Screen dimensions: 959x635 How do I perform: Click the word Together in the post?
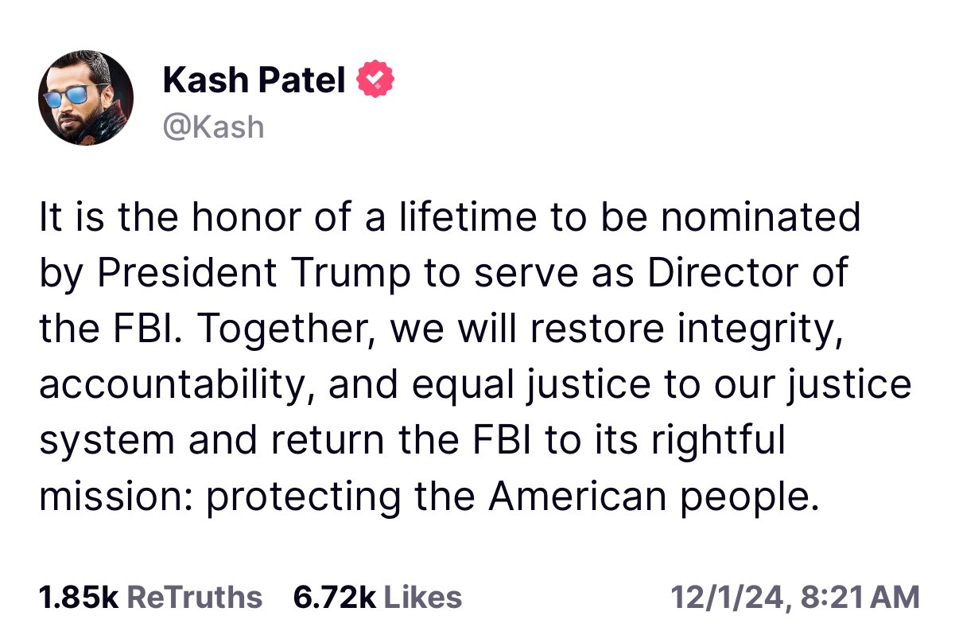(x=278, y=329)
